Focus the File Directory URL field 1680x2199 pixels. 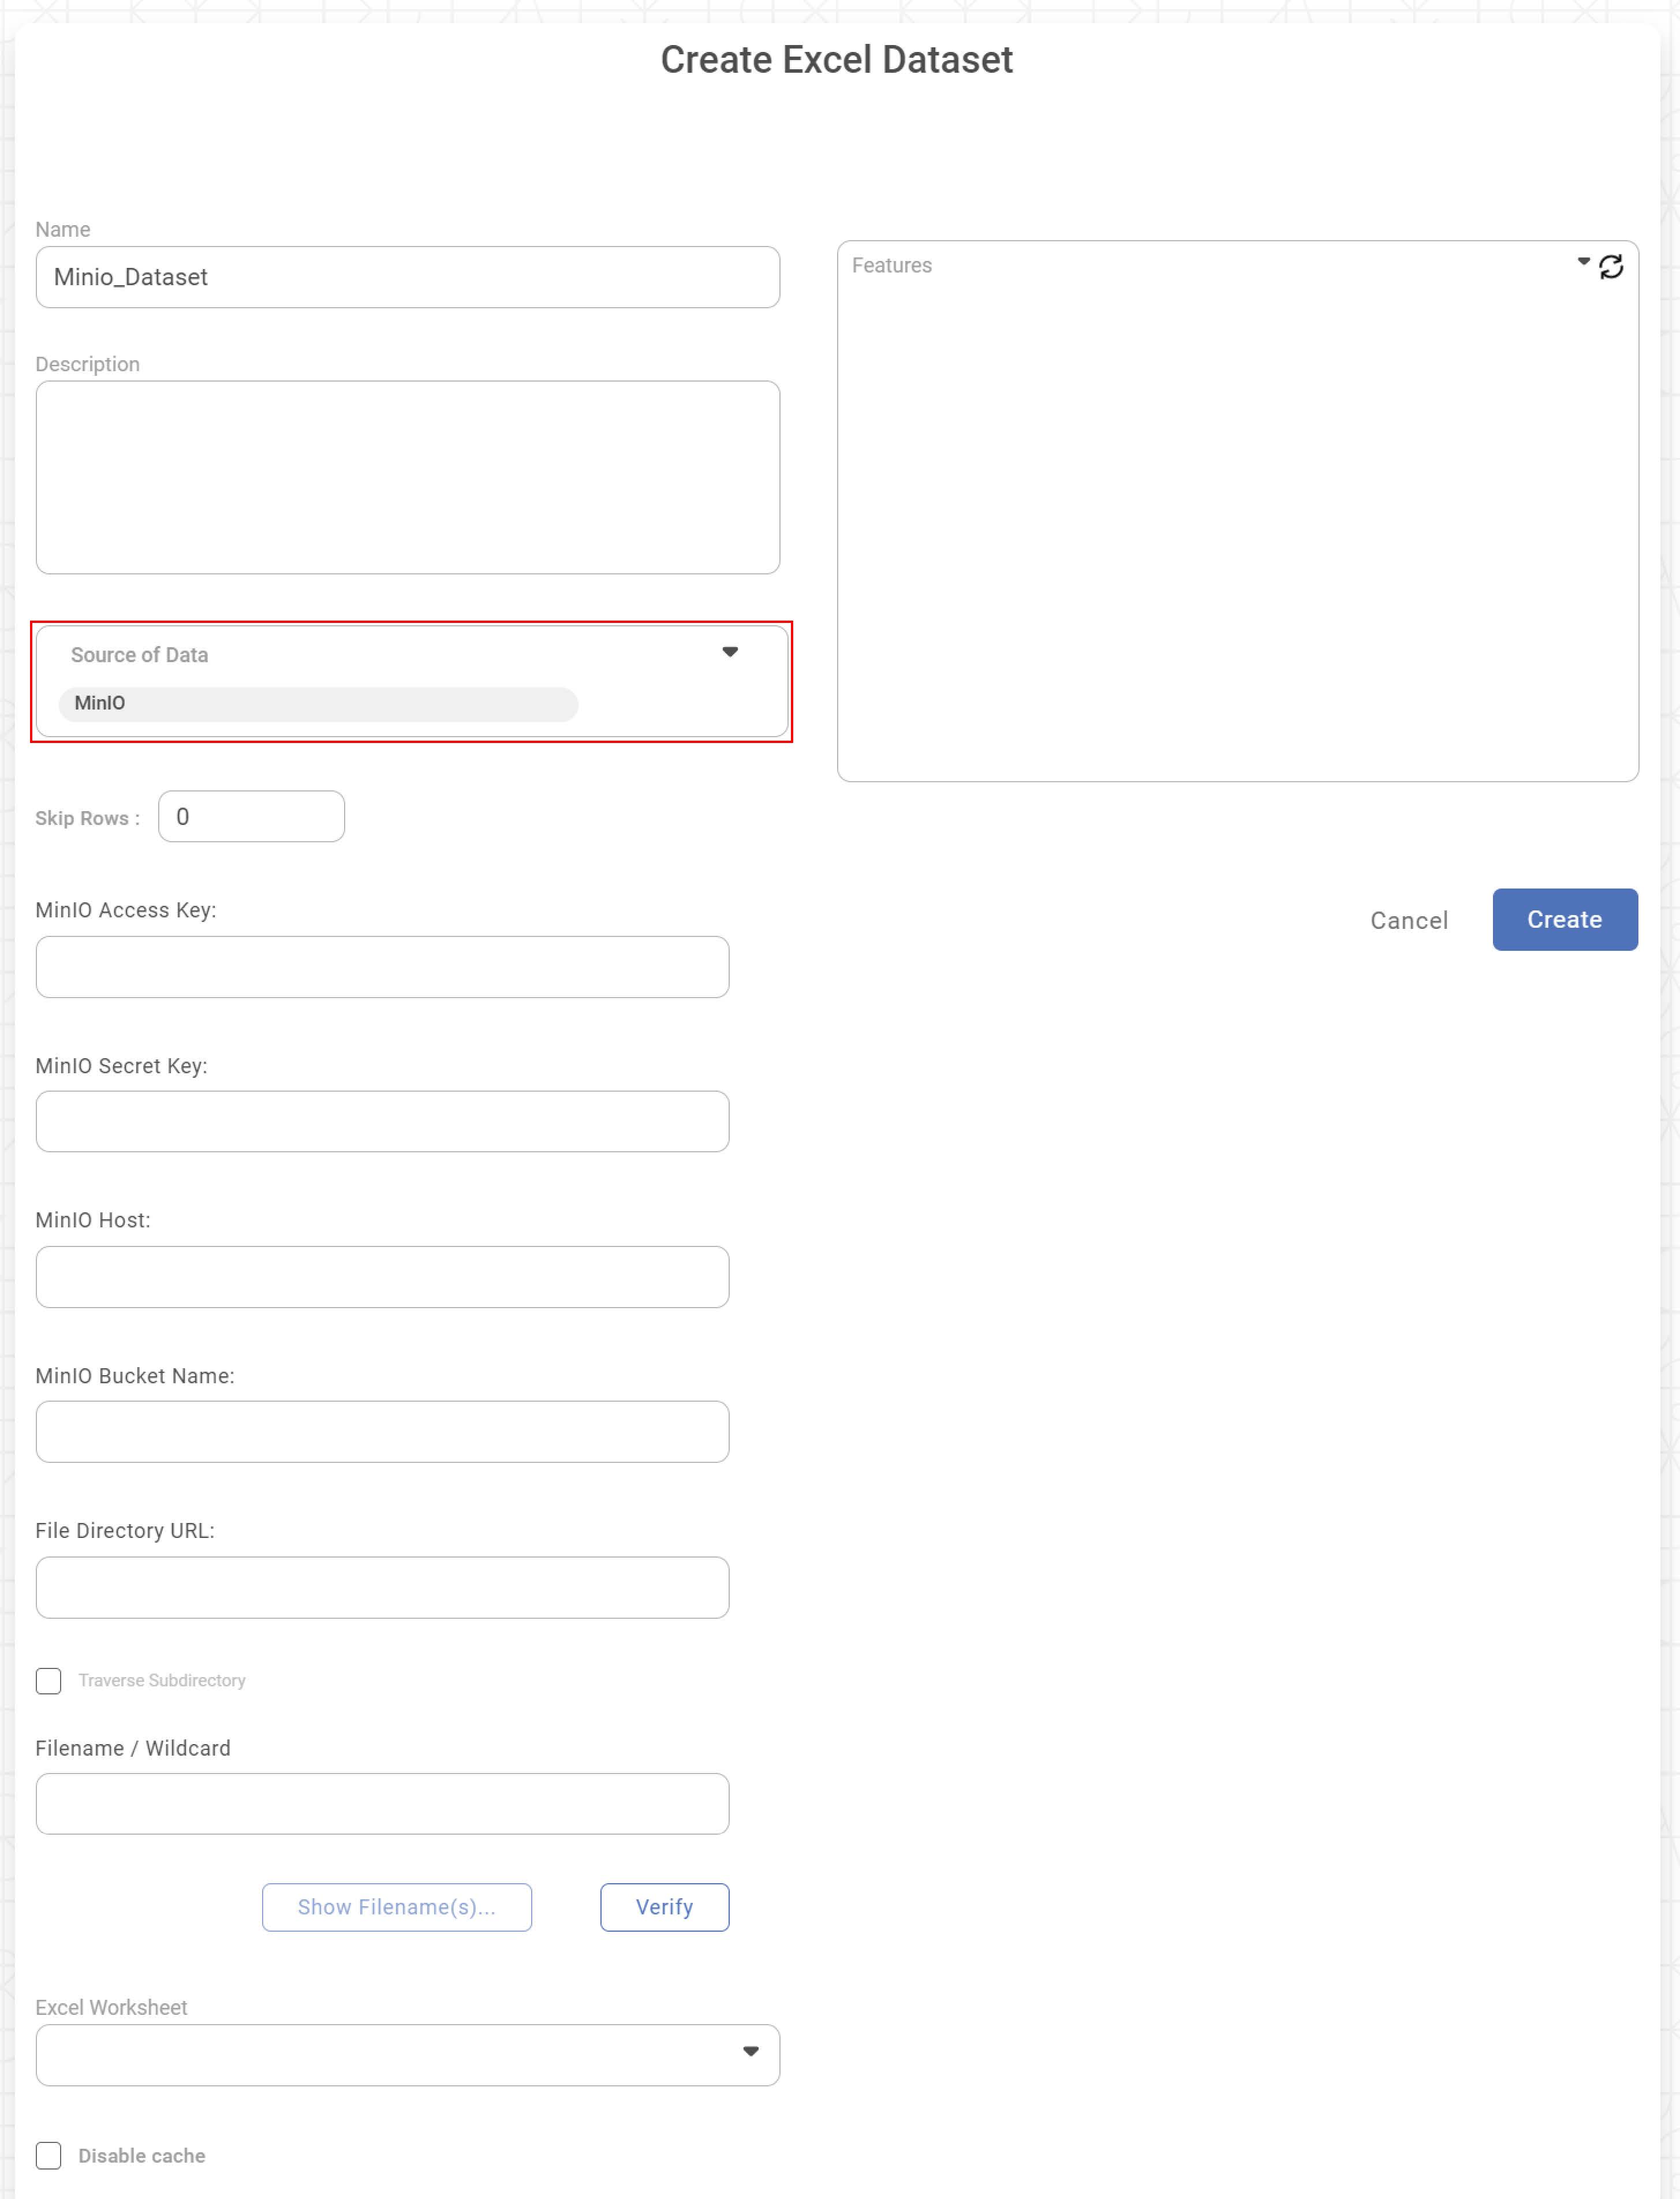(382, 1587)
